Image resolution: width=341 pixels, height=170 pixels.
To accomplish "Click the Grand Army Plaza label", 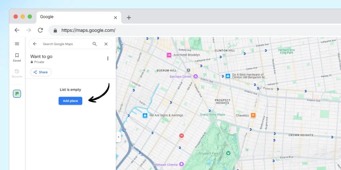I will pyautogui.click(x=212, y=115).
